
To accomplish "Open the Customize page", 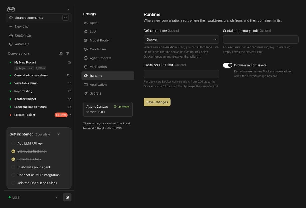I will pos(39,35).
